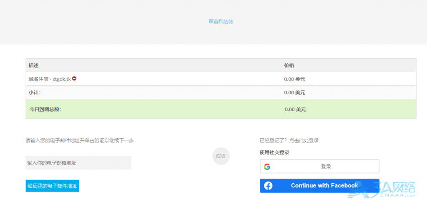Screen dimensions: 427x210
Task: Click the Facebook logo icon
Action: click(x=268, y=186)
